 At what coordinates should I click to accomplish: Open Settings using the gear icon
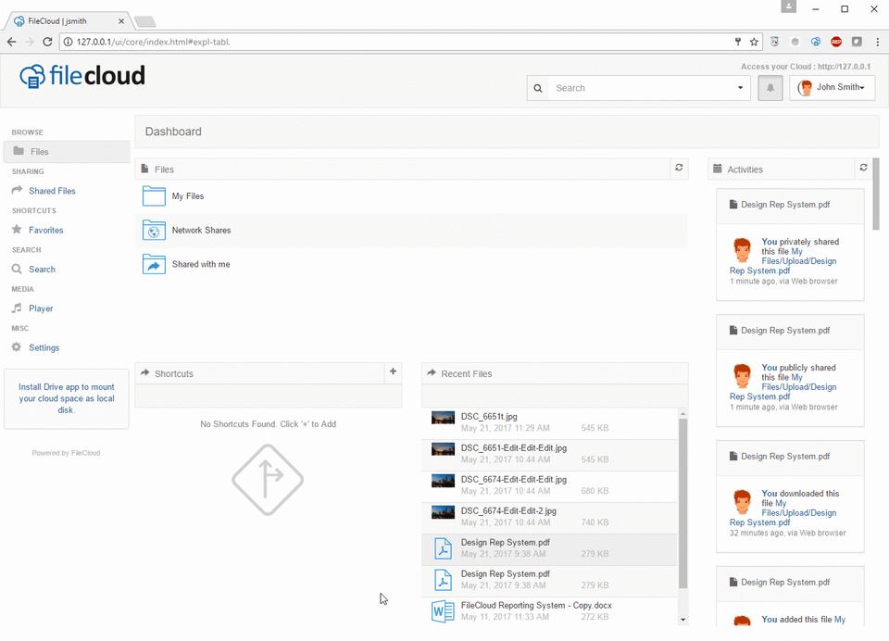click(17, 347)
